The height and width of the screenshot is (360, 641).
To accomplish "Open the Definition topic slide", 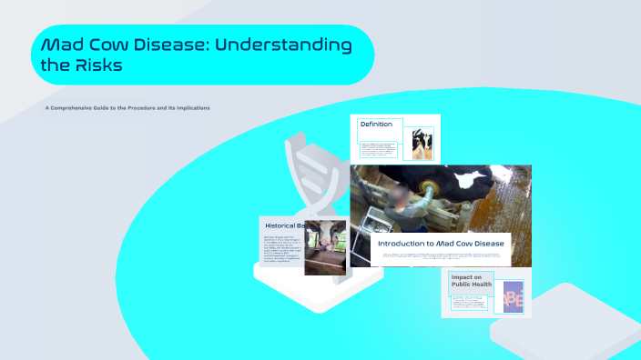I will tap(395, 139).
